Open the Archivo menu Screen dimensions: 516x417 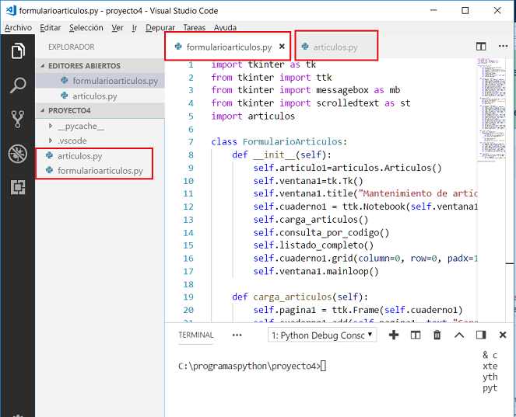[18, 28]
